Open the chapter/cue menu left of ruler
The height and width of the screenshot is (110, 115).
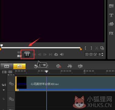coord(10,72)
